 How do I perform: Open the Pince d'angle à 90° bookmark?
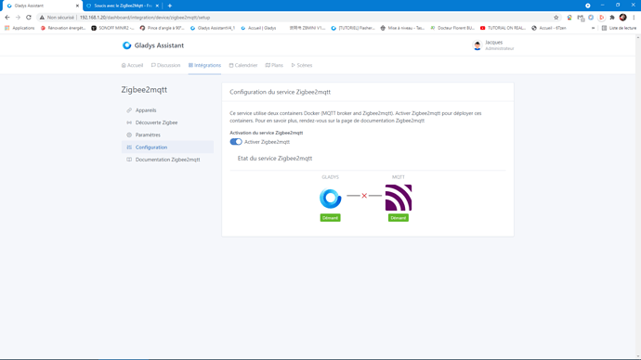[163, 28]
